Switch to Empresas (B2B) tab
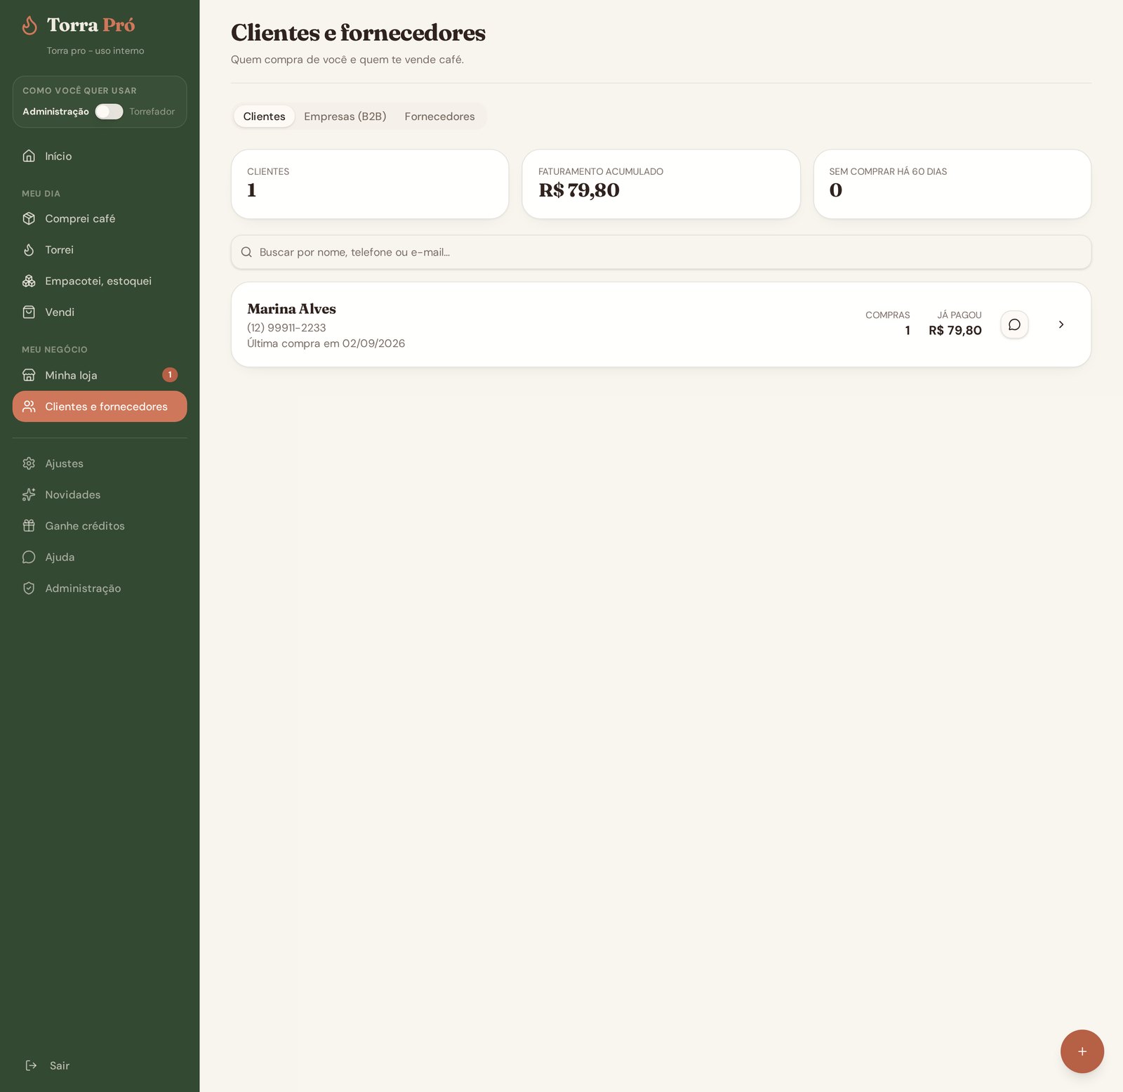Viewport: 1123px width, 1092px height. [345, 116]
